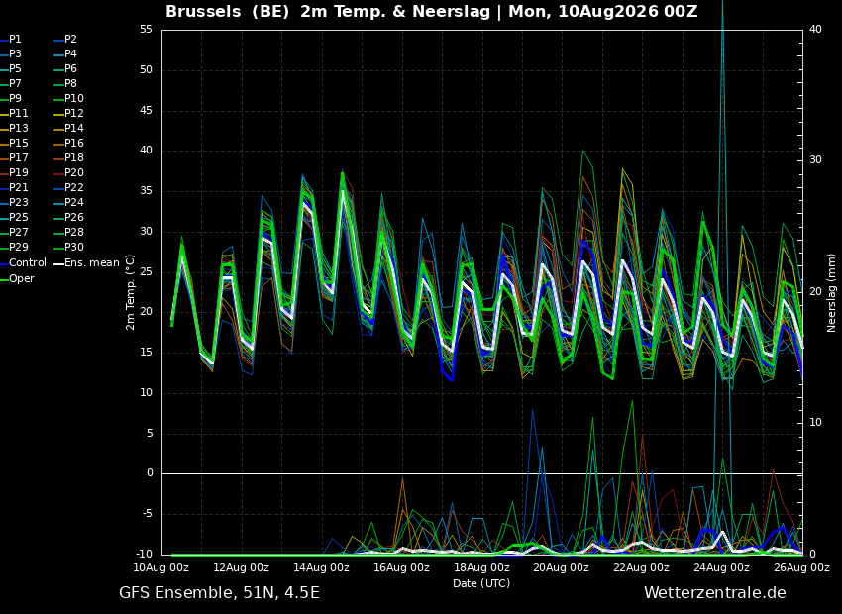Click the P2 legend entry

click(66, 40)
